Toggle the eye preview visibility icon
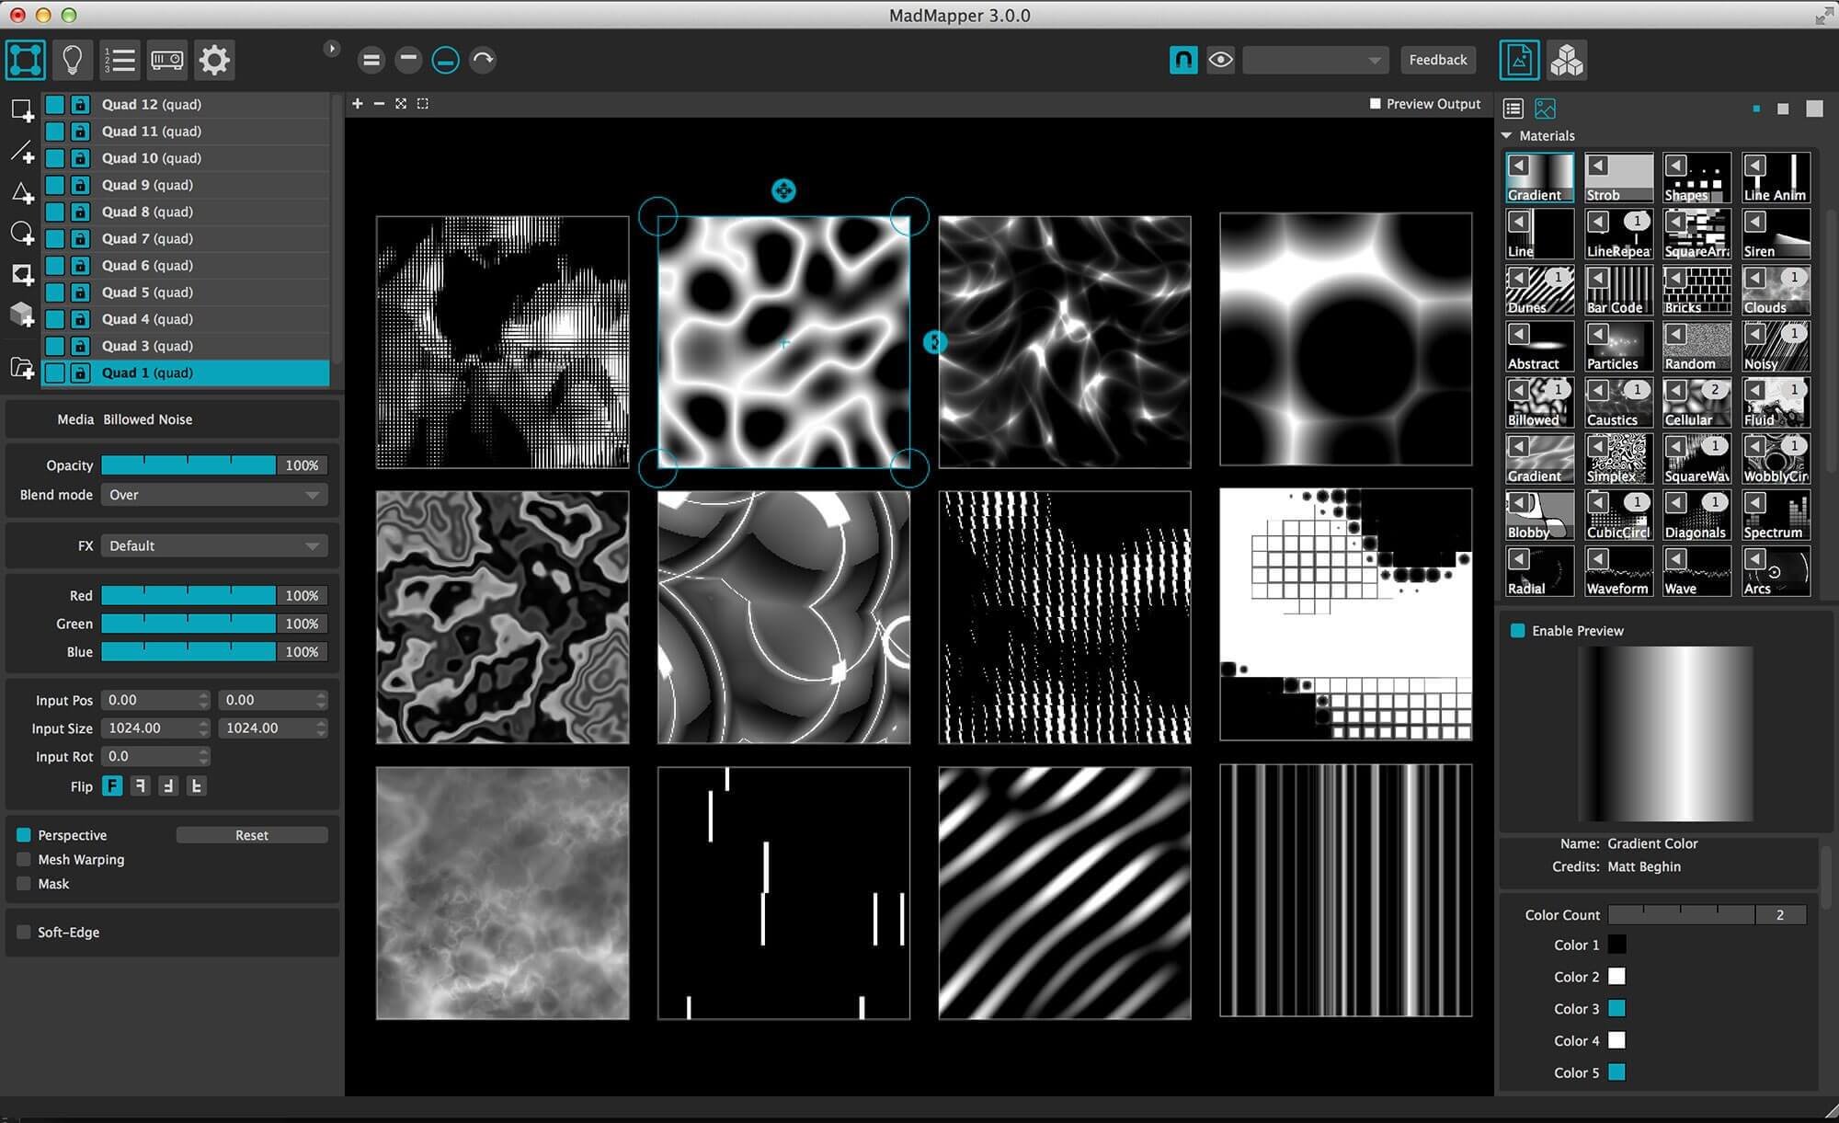 [1220, 60]
